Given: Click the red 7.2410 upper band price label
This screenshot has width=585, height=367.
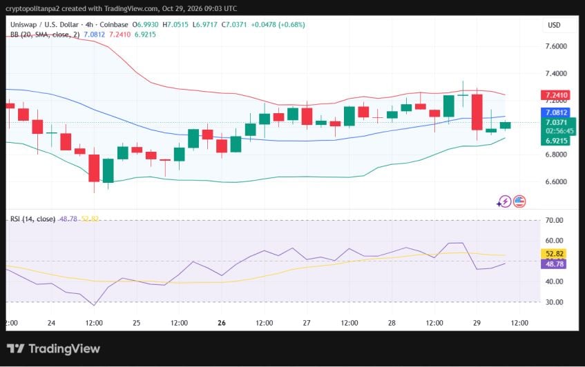Looking at the screenshot, I should [555, 95].
